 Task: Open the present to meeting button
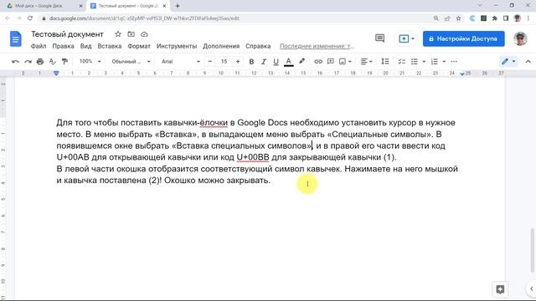coord(406,38)
